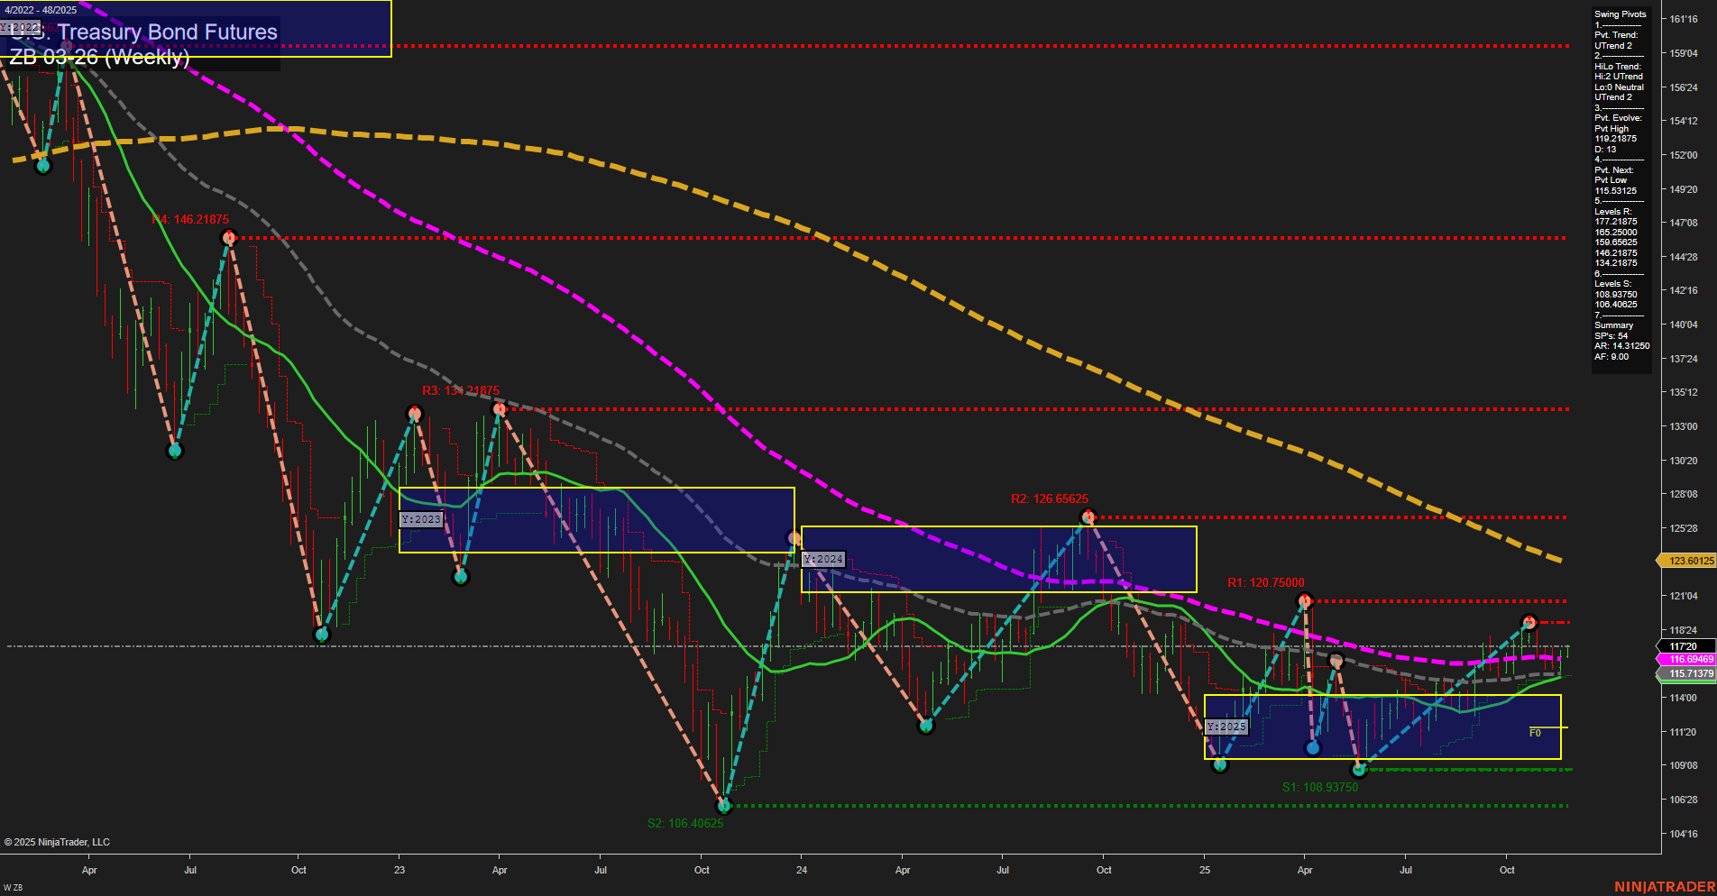This screenshot has height=896, width=1717.
Task: Click the NinjaTrader logo in bottom right
Action: pyautogui.click(x=1666, y=886)
